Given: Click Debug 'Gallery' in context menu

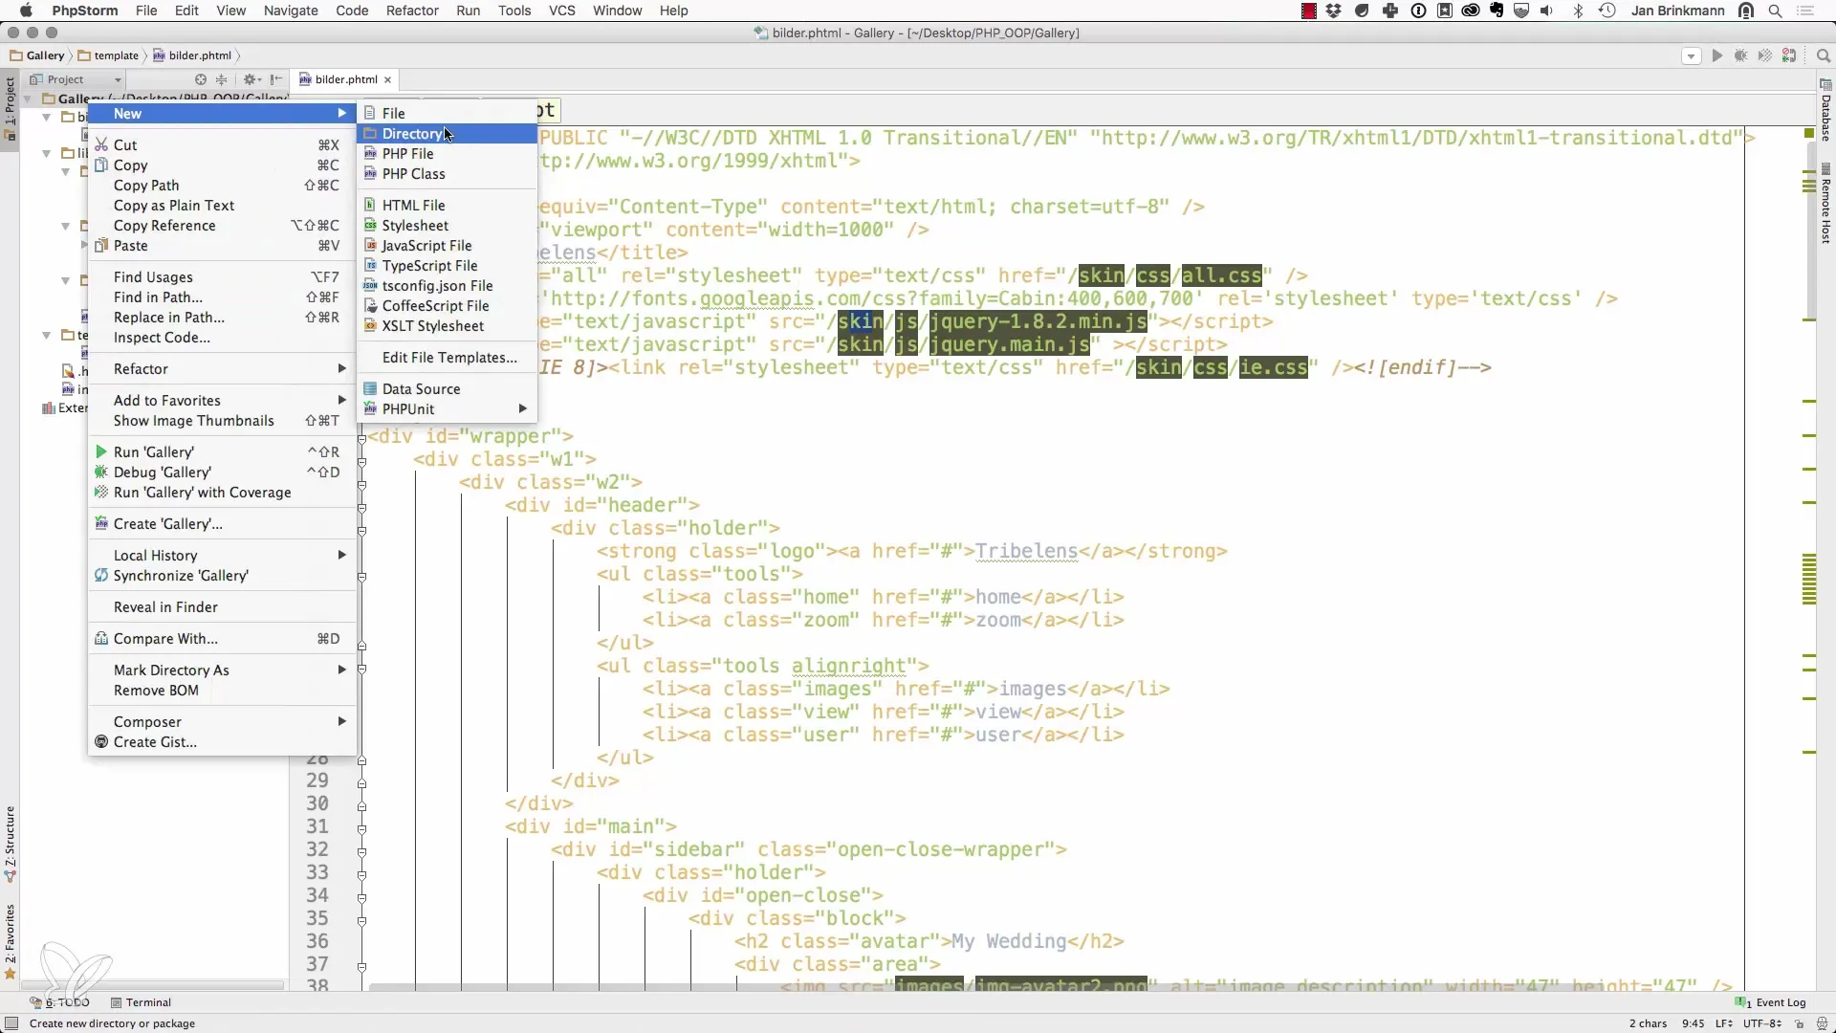Looking at the screenshot, I should (x=222, y=473).
